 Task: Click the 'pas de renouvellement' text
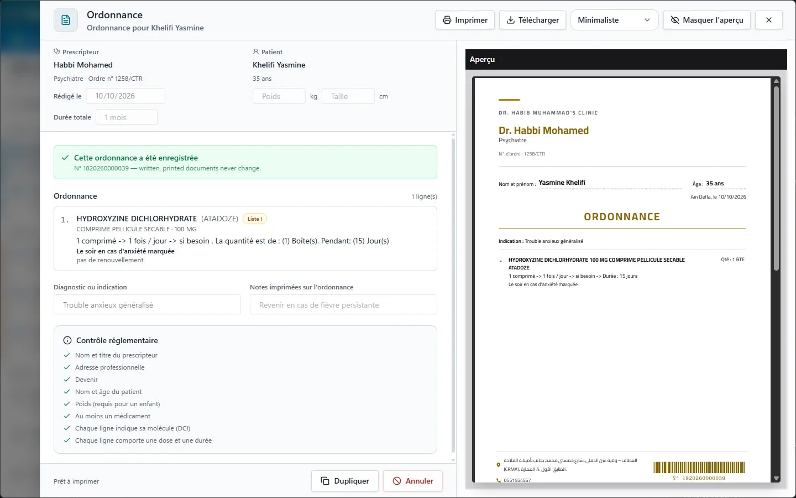(110, 260)
